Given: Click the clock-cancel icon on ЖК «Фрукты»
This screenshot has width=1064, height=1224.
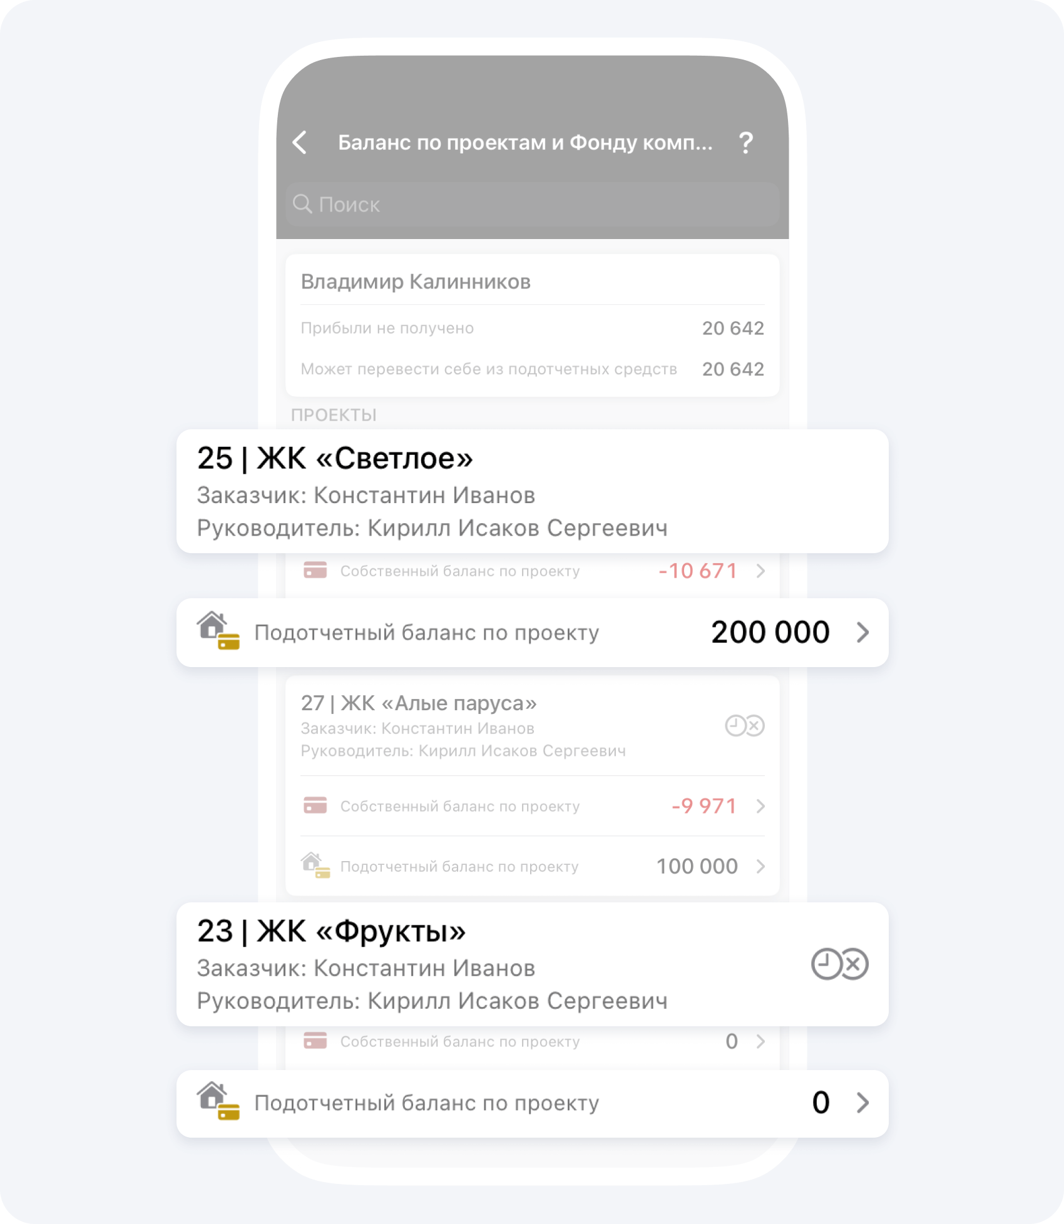Looking at the screenshot, I should pyautogui.click(x=839, y=964).
